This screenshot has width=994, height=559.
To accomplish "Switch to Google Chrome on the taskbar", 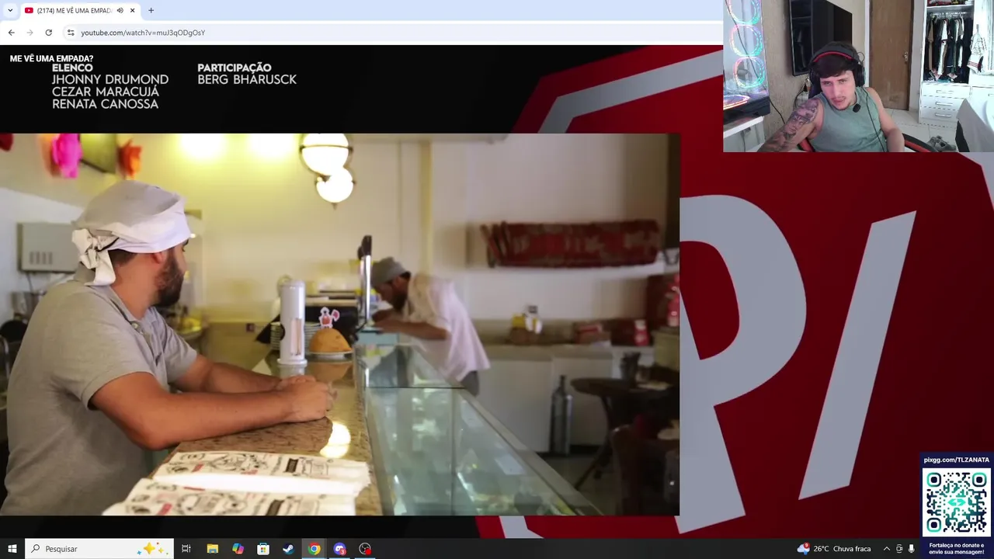I will pyautogui.click(x=314, y=549).
